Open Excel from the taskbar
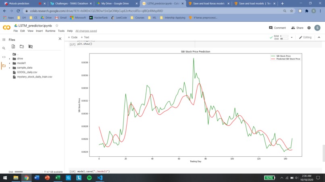This screenshot has width=325, height=182. pos(58,178)
